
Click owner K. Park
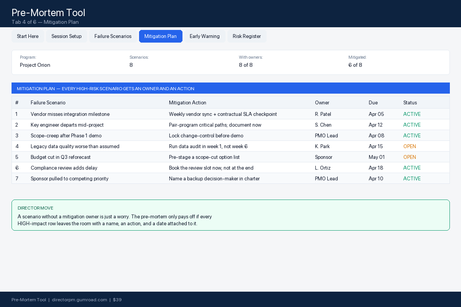(322, 147)
